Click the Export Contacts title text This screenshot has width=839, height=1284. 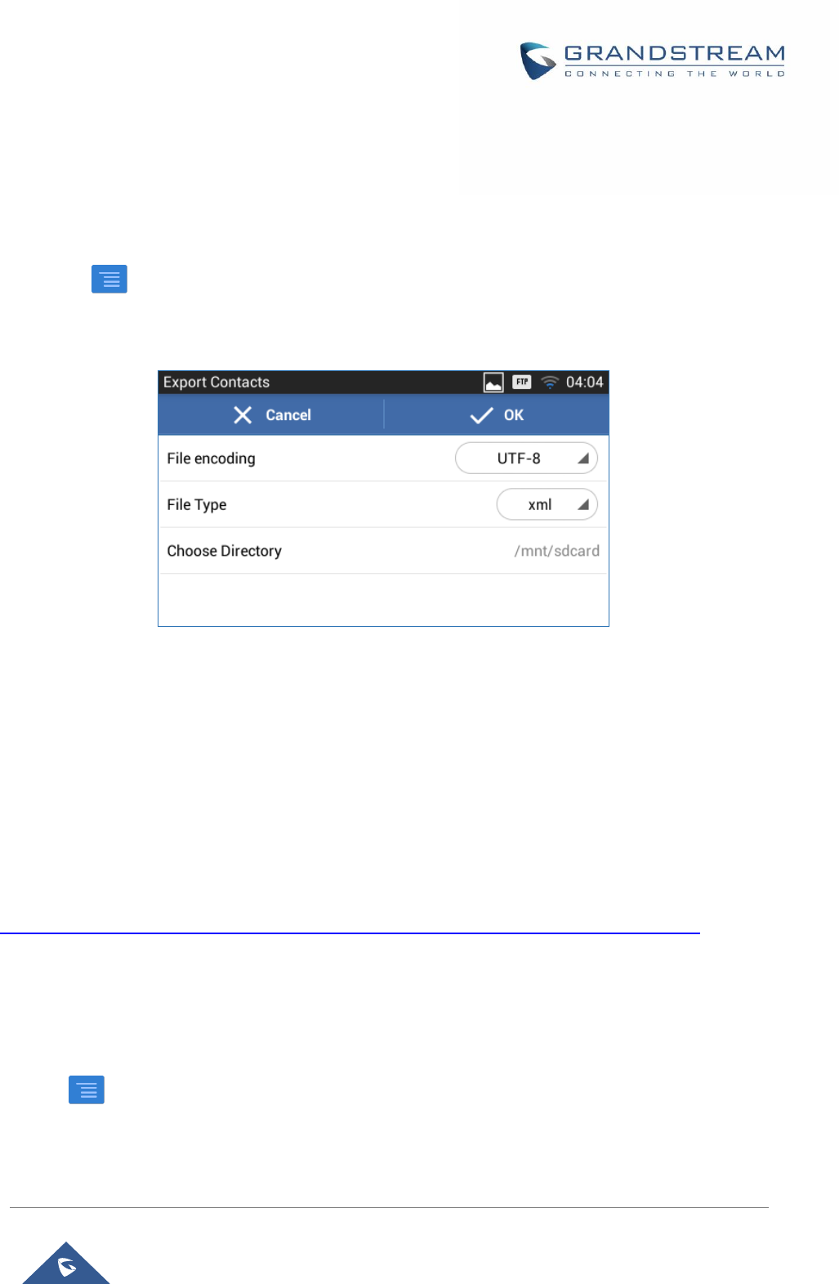pyautogui.click(x=216, y=382)
